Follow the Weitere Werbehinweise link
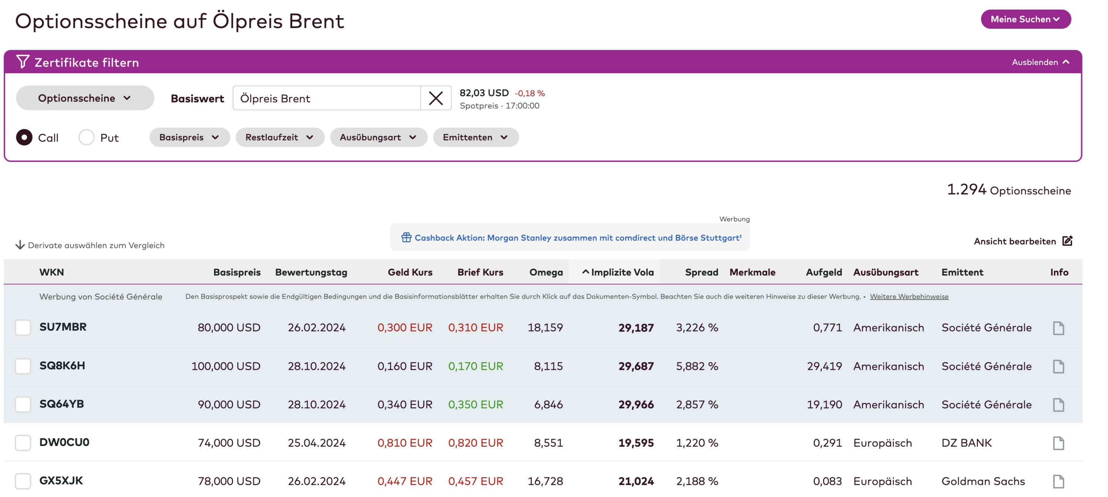The height and width of the screenshot is (497, 1108). point(909,296)
